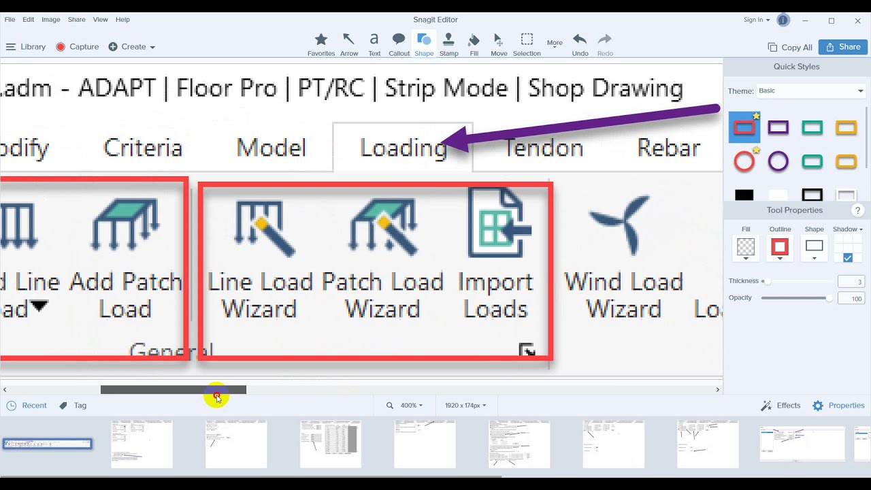Choose the yellow rectangle quick style, top row

(x=847, y=127)
